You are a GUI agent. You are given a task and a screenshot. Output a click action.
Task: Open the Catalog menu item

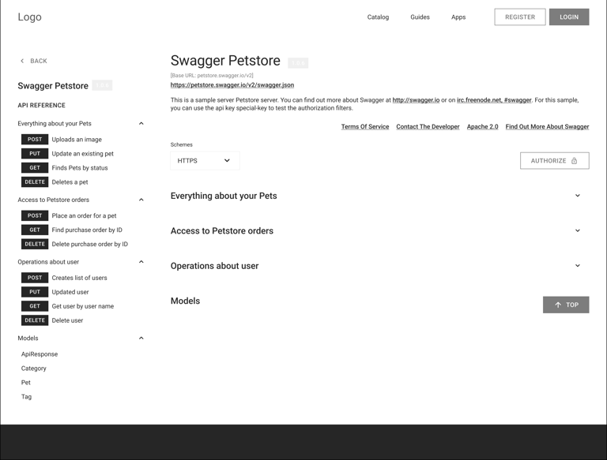pyautogui.click(x=378, y=17)
